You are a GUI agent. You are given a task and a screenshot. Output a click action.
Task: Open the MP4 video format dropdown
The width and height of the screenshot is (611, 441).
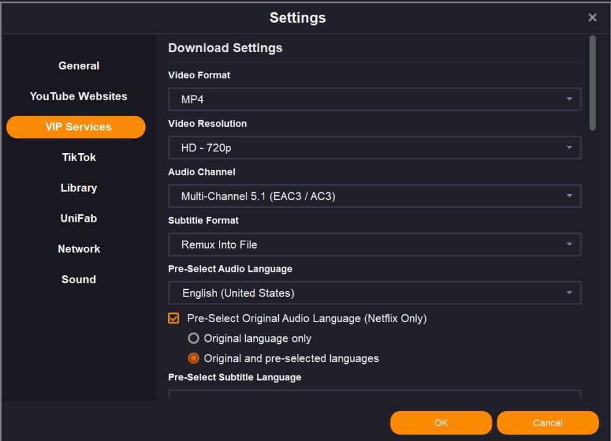coord(374,99)
